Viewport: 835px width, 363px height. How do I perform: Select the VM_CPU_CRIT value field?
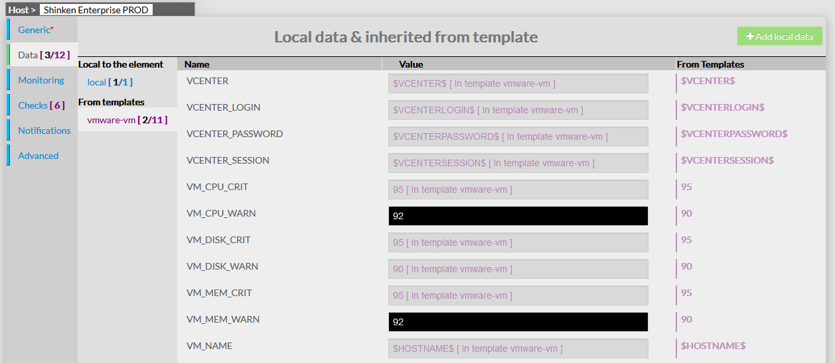tap(518, 189)
